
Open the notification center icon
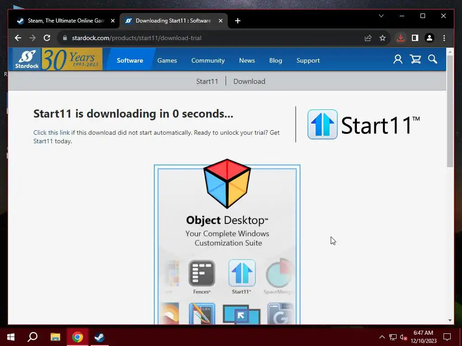(x=447, y=337)
